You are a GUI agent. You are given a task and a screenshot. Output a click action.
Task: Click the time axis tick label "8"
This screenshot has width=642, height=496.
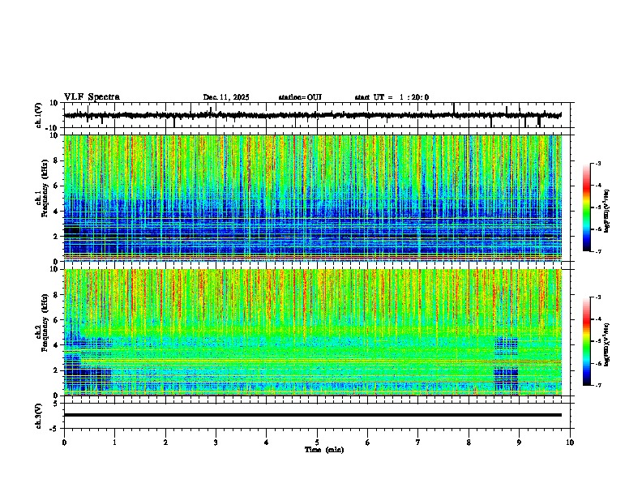[x=469, y=443]
